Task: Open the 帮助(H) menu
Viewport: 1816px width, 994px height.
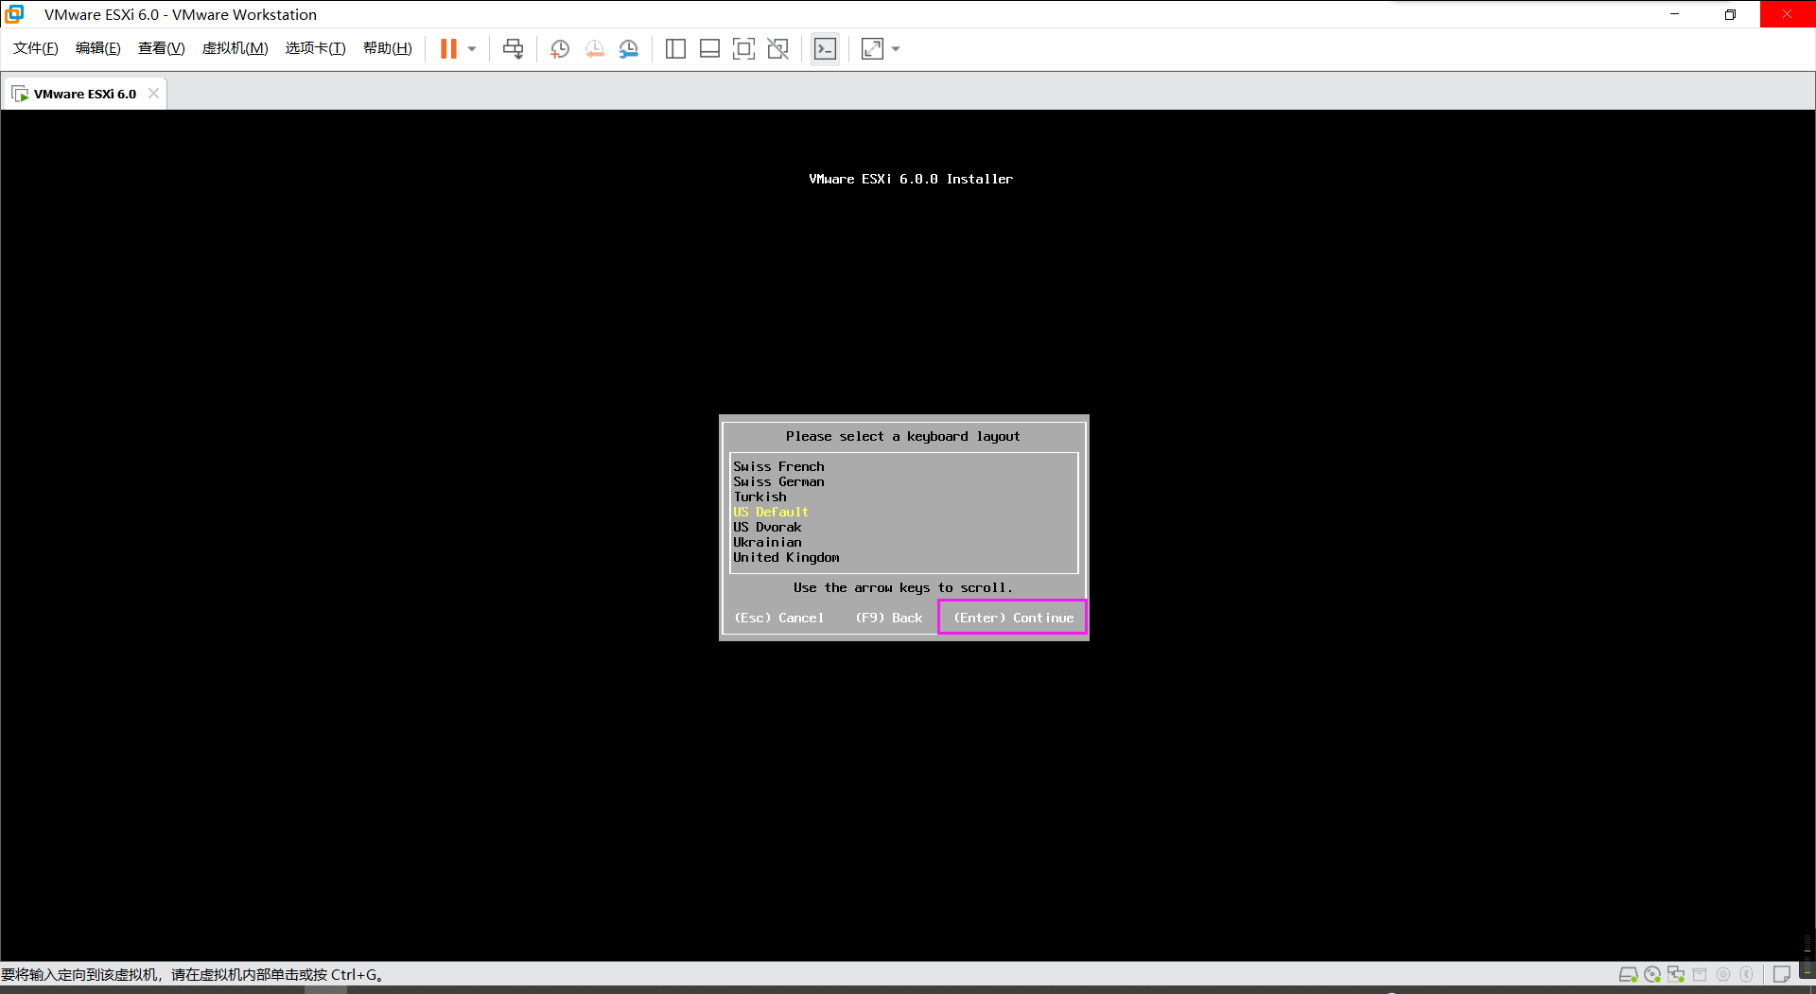Action: (x=388, y=48)
